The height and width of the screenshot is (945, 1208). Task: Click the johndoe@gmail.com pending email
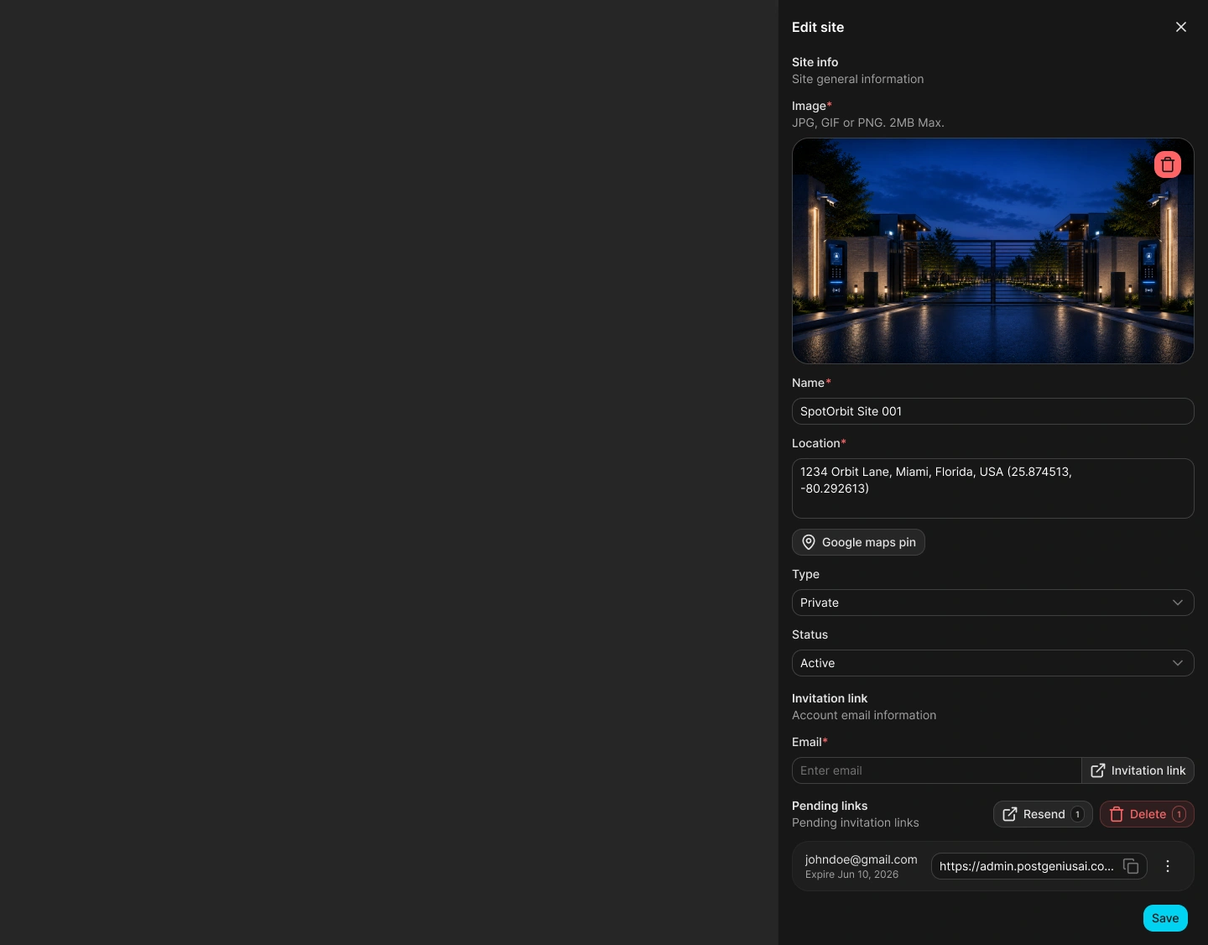coord(862,859)
